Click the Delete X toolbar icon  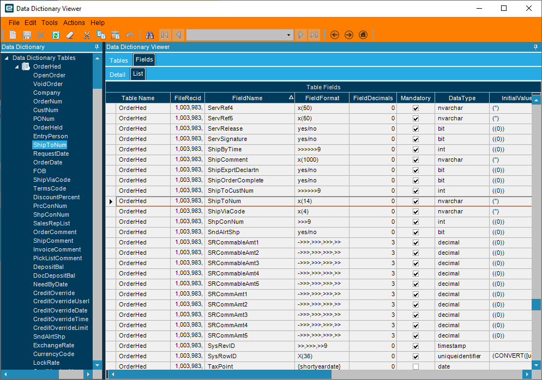41,35
